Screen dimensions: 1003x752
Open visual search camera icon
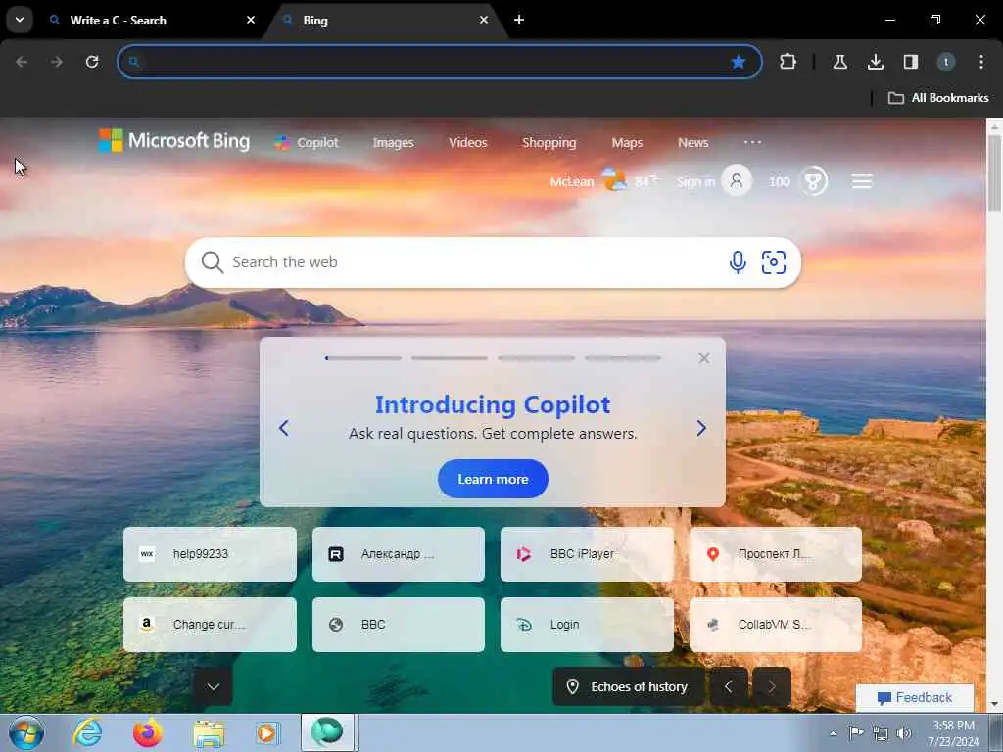pyautogui.click(x=774, y=262)
